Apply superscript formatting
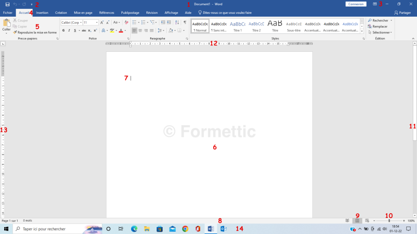This screenshot has height=234, width=417. click(95, 31)
